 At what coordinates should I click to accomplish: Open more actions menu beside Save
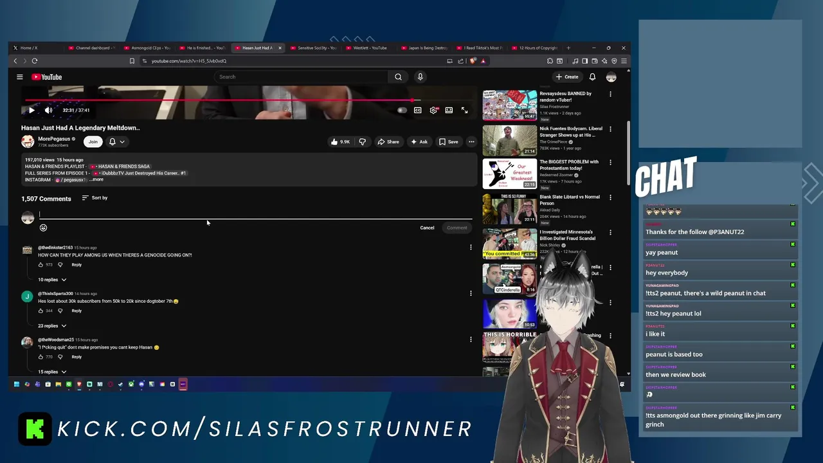(x=471, y=142)
